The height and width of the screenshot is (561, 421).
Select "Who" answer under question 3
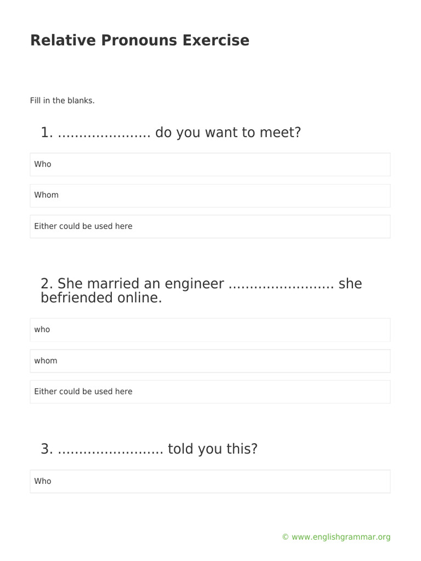pyautogui.click(x=210, y=482)
